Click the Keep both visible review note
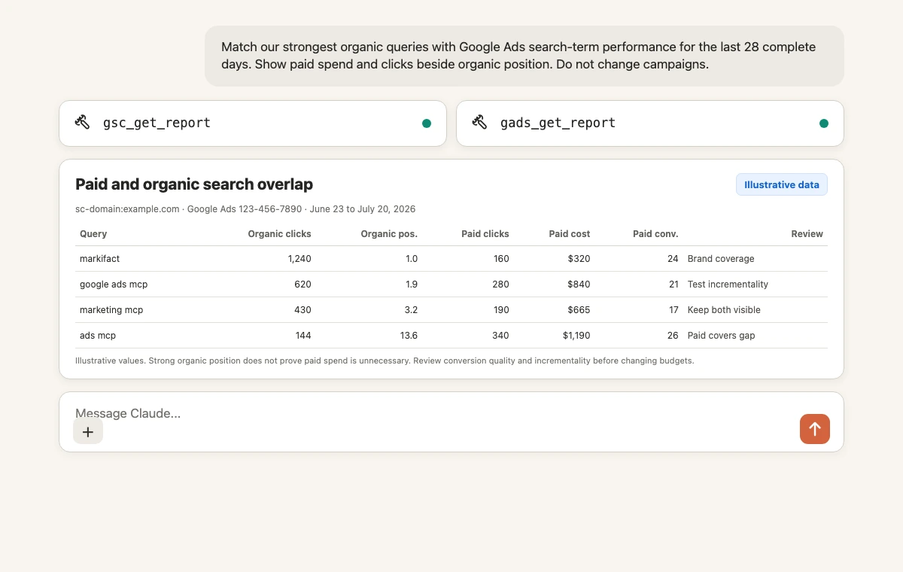This screenshot has width=903, height=572. coord(724,310)
